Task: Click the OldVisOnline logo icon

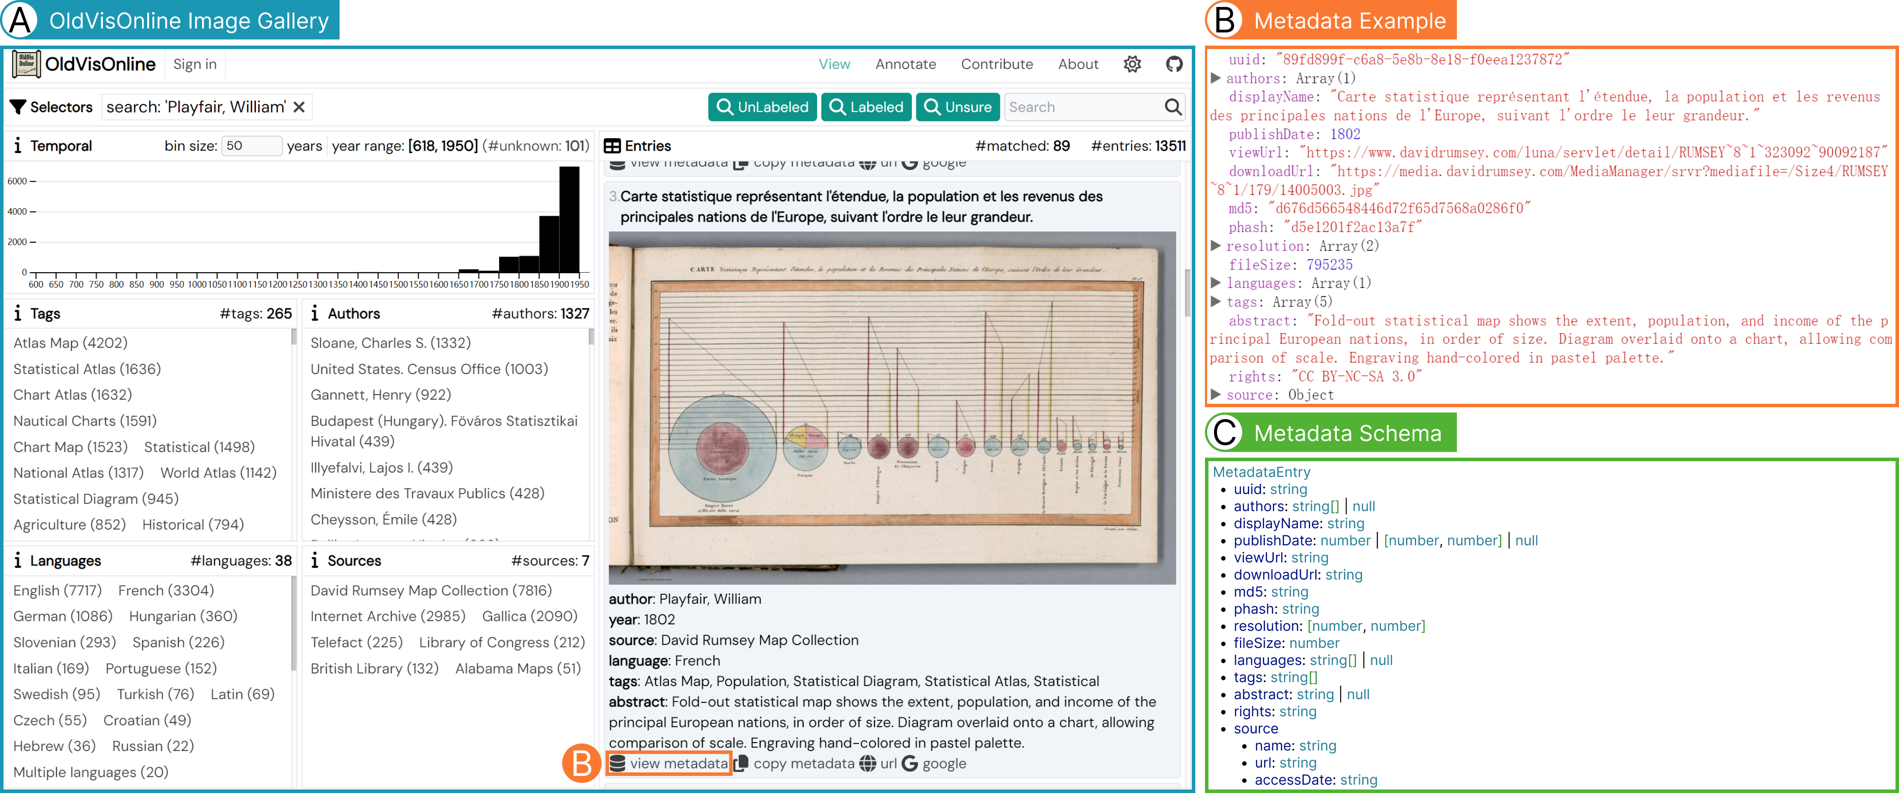Action: tap(26, 64)
